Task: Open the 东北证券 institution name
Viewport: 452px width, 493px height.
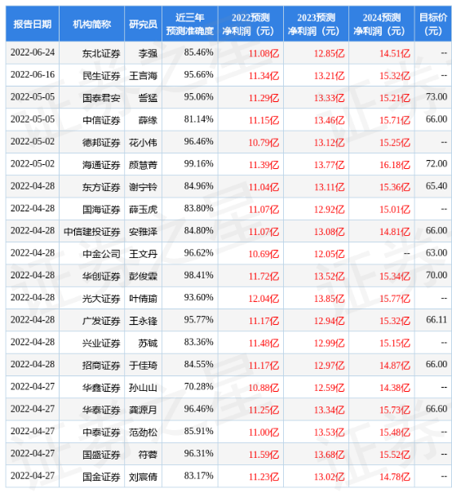Action: (101, 53)
